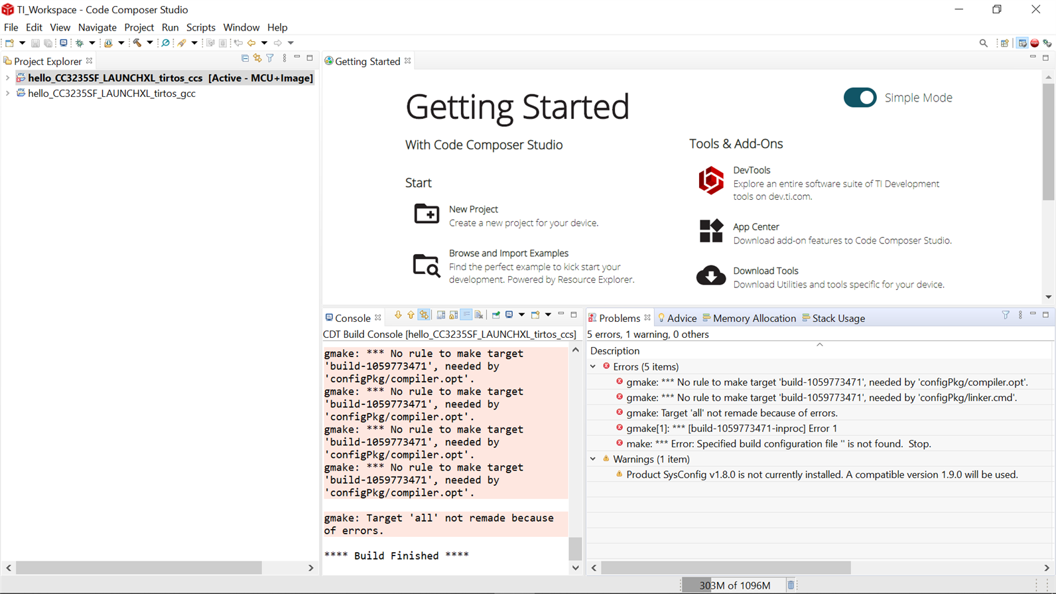Open the File menu
The width and height of the screenshot is (1056, 594).
click(11, 27)
